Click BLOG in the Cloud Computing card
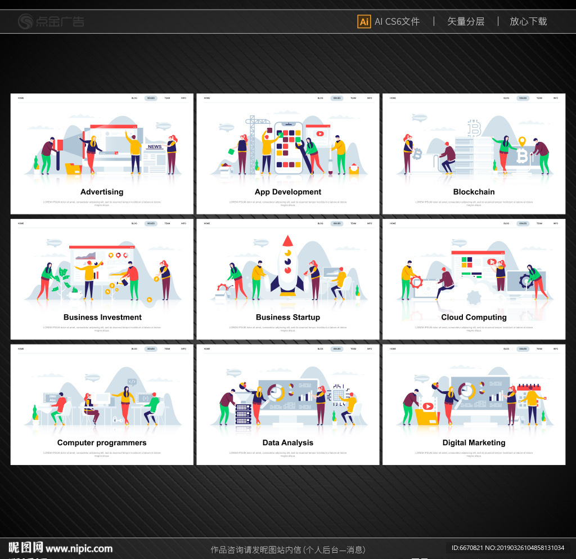This screenshot has height=559, width=576. pos(506,223)
